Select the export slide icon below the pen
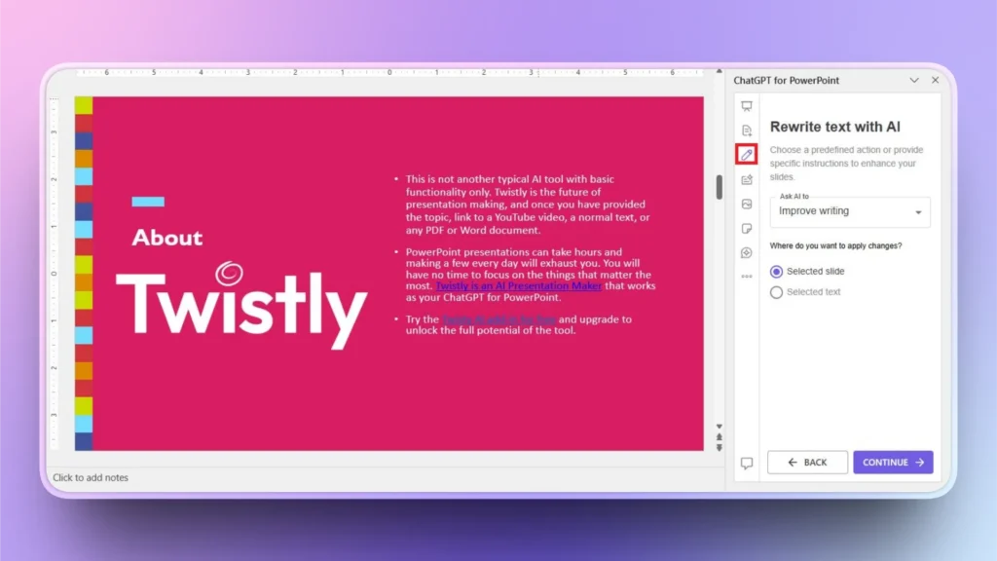Image resolution: width=997 pixels, height=561 pixels. [746, 179]
